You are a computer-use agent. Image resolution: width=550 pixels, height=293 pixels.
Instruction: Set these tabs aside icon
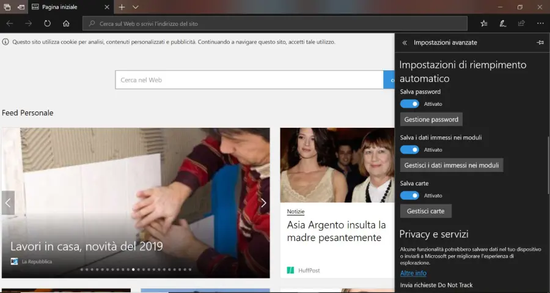point(21,7)
